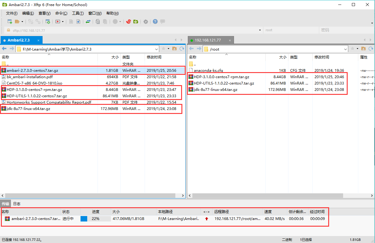Open the session properties gear-window icon
Screen dimensions: 375x243
tap(48, 22)
